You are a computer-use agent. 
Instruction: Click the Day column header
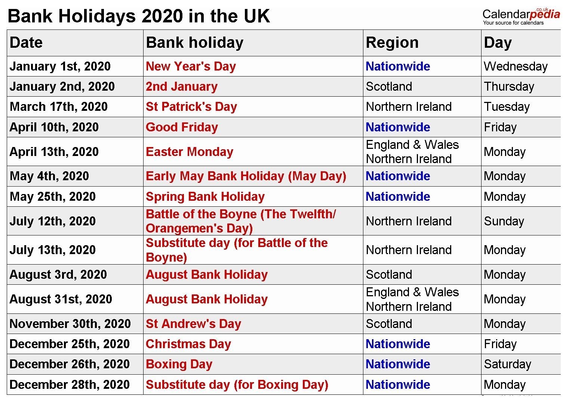[x=498, y=43]
